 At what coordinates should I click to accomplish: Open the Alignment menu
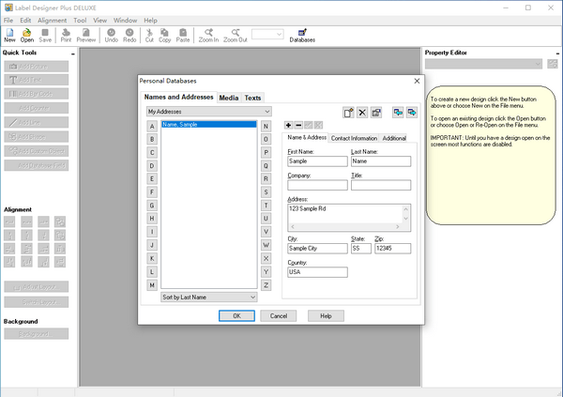pos(52,20)
